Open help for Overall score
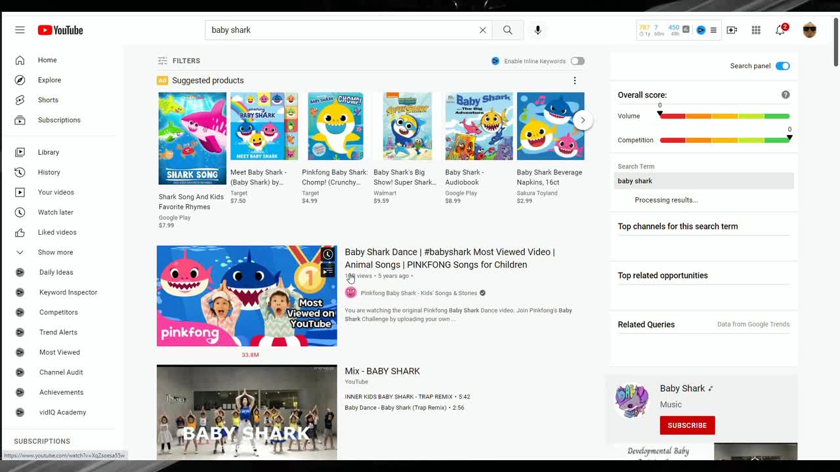Viewport: 840px width, 472px height. click(786, 95)
